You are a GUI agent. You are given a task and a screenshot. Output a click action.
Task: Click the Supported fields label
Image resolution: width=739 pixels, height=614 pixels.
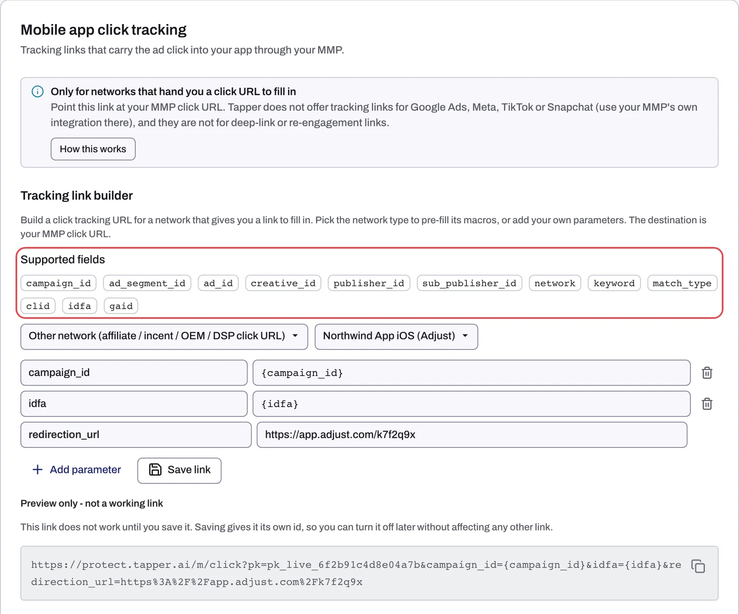63,260
